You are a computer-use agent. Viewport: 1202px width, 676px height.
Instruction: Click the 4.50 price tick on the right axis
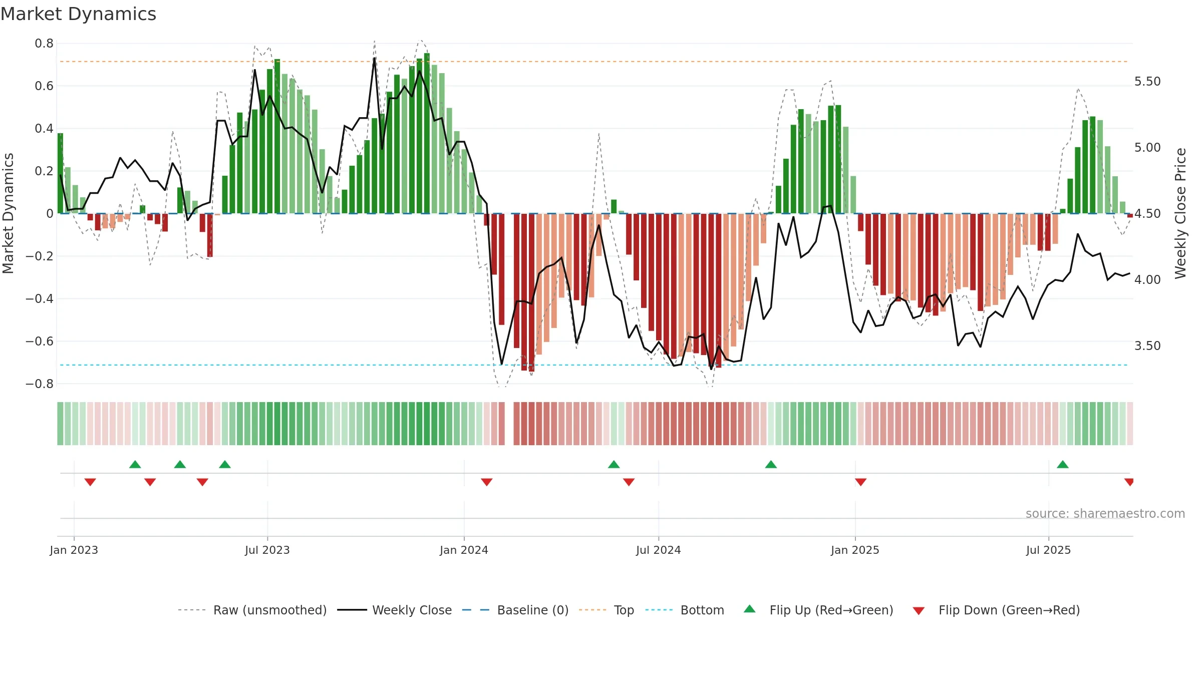point(1147,214)
